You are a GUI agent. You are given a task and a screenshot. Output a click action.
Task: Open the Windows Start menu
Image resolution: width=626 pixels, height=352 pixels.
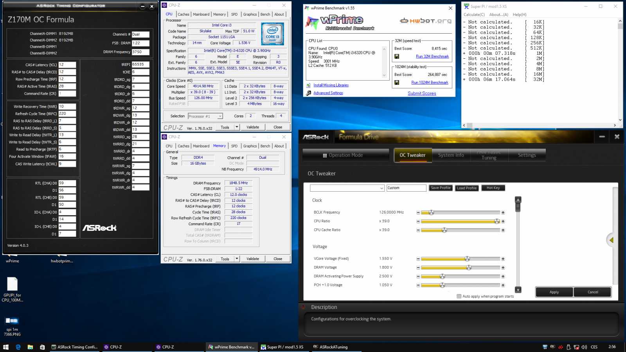[6, 347]
